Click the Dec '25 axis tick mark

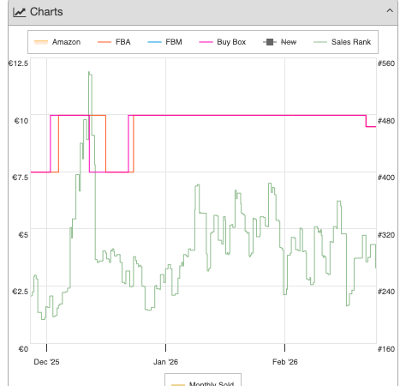pyautogui.click(x=46, y=347)
